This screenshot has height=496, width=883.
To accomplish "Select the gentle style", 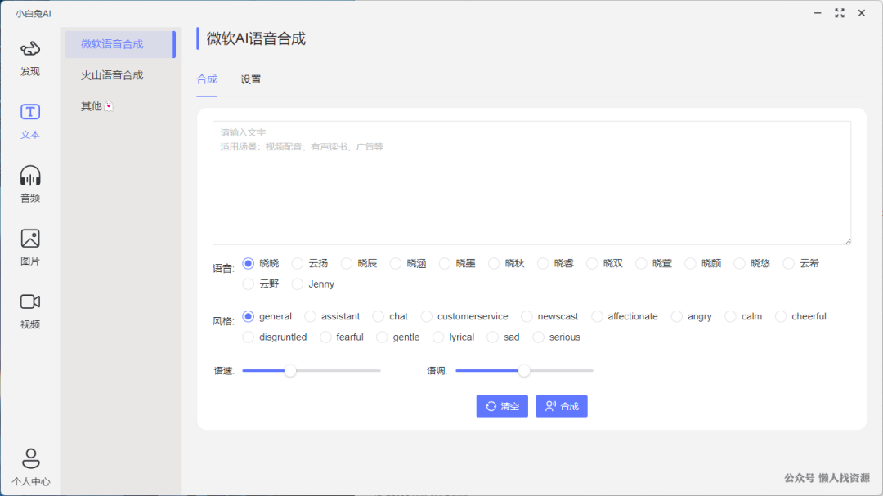I will tap(383, 337).
